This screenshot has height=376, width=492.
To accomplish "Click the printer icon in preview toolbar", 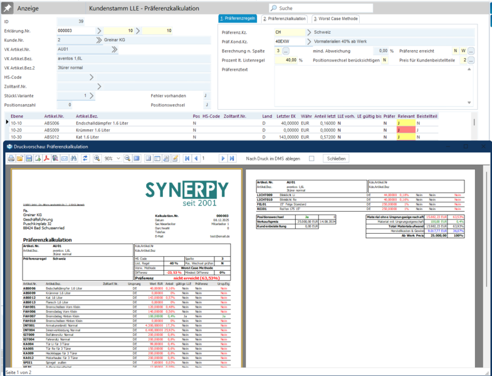I will coord(11,159).
